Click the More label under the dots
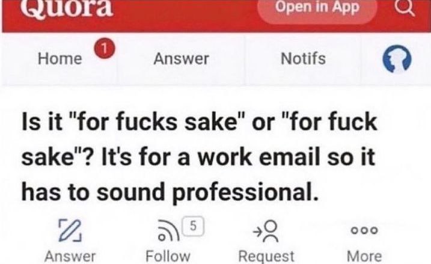 [x=364, y=256]
